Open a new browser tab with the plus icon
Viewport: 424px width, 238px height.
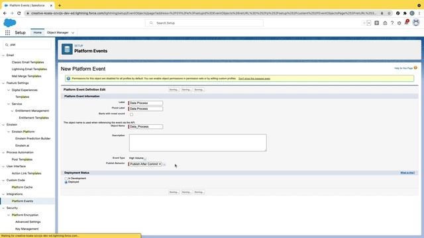point(60,5)
